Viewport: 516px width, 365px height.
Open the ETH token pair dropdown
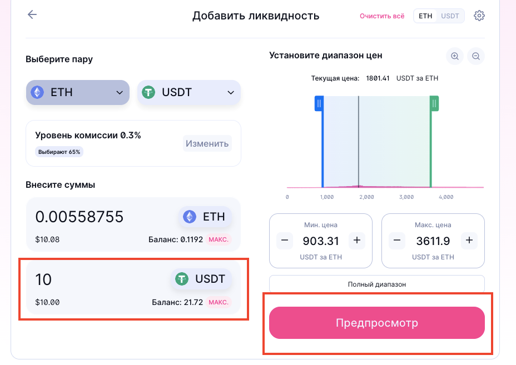pyautogui.click(x=78, y=92)
